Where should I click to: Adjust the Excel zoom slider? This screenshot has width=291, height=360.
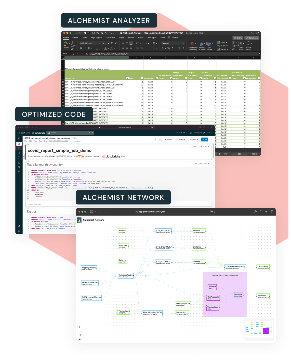pyautogui.click(x=239, y=154)
